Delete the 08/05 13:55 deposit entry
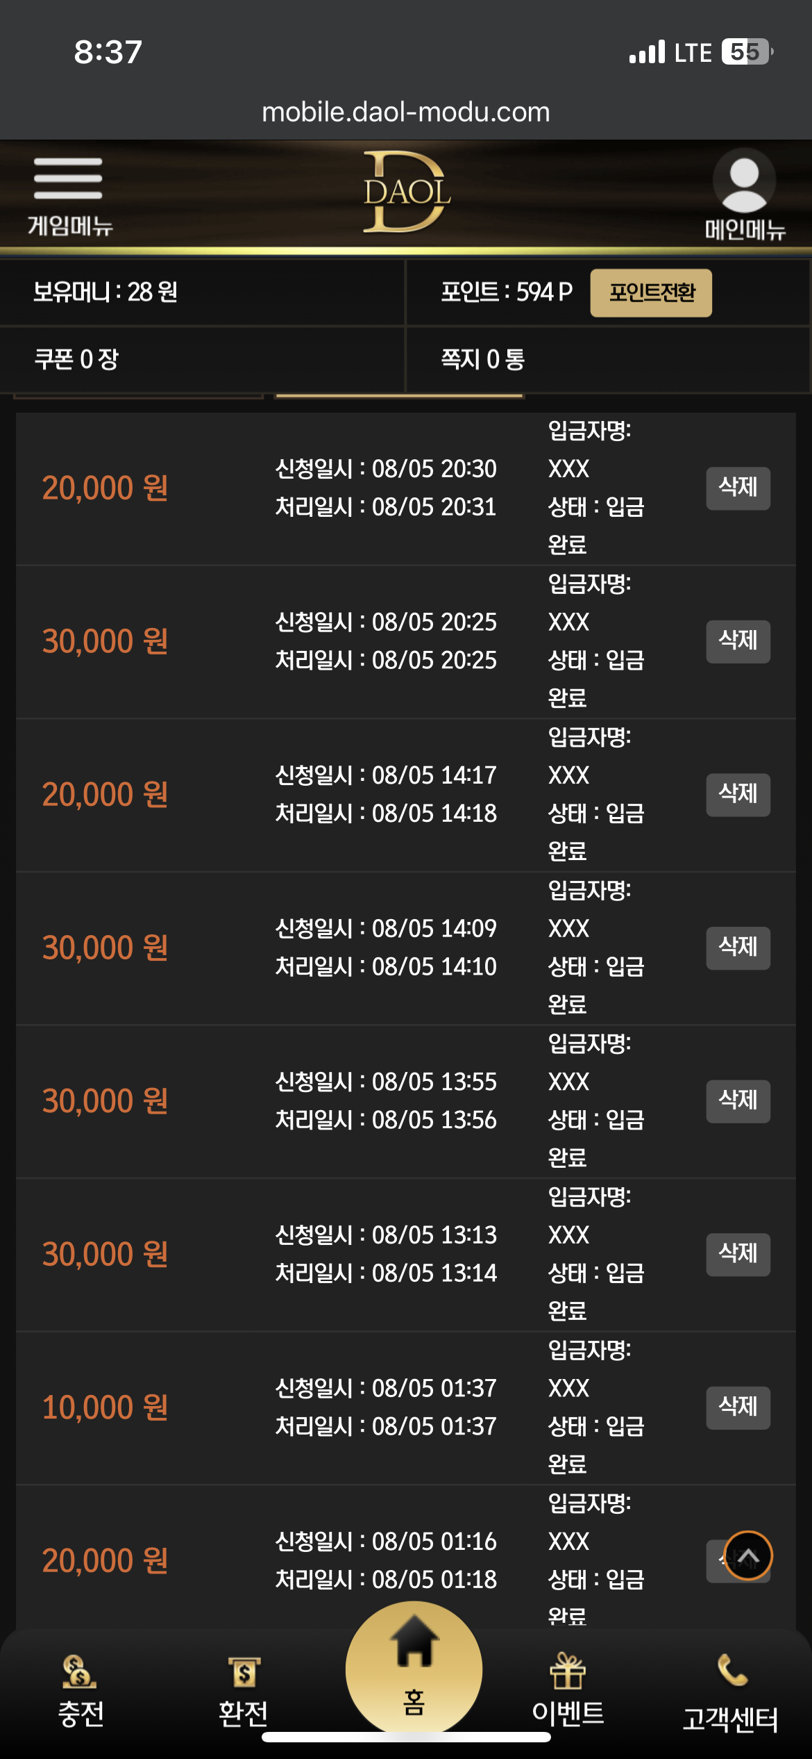This screenshot has height=1759, width=812. (x=738, y=1101)
